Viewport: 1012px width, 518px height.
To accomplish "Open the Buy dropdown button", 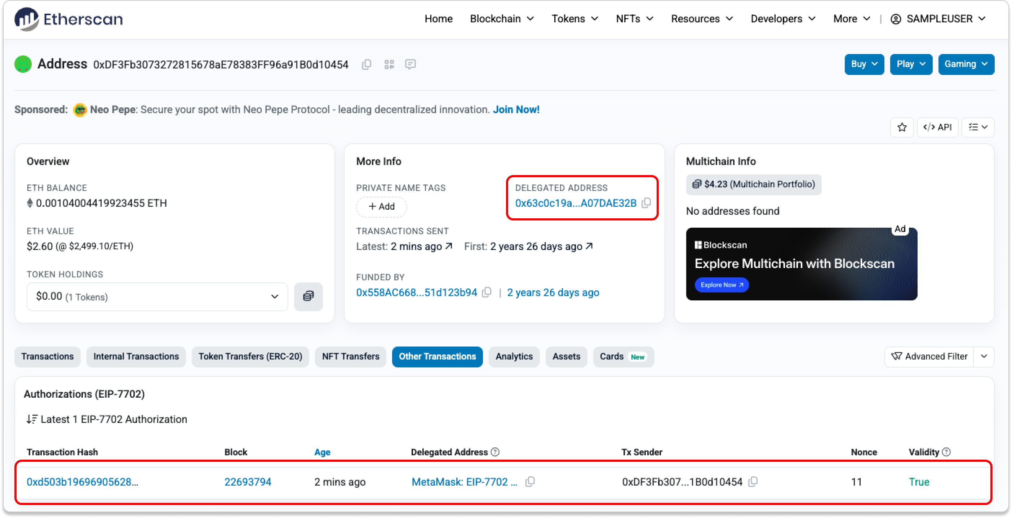I will point(864,64).
